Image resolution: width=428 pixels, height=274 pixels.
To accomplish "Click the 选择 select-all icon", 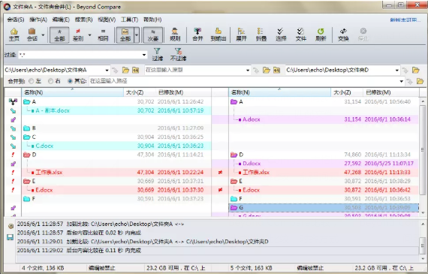I will point(281,35).
